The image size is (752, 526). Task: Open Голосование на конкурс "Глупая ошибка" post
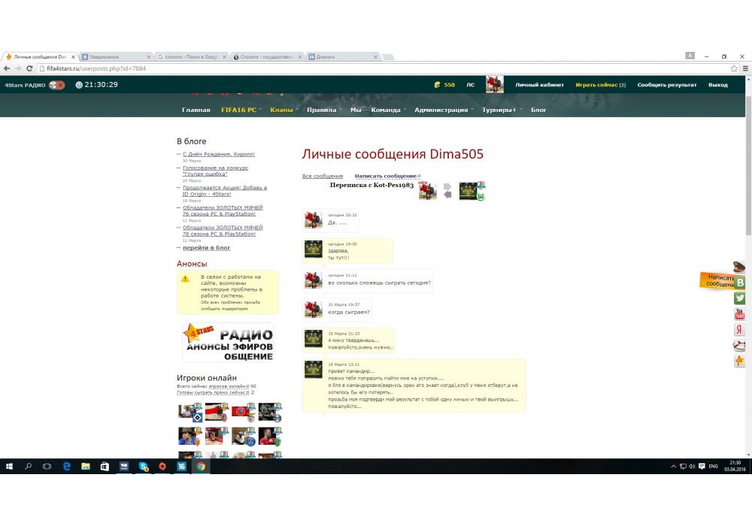pos(215,171)
